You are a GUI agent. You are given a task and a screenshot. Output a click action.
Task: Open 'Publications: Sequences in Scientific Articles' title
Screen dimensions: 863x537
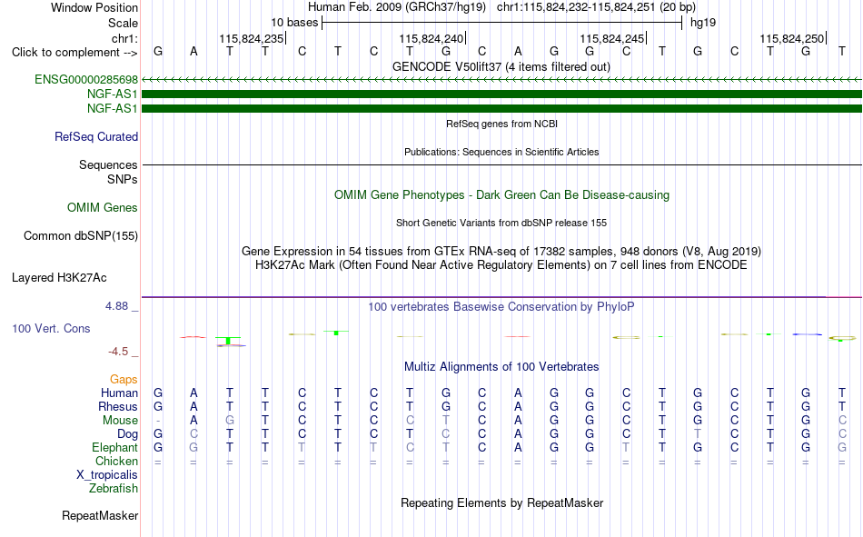(501, 152)
